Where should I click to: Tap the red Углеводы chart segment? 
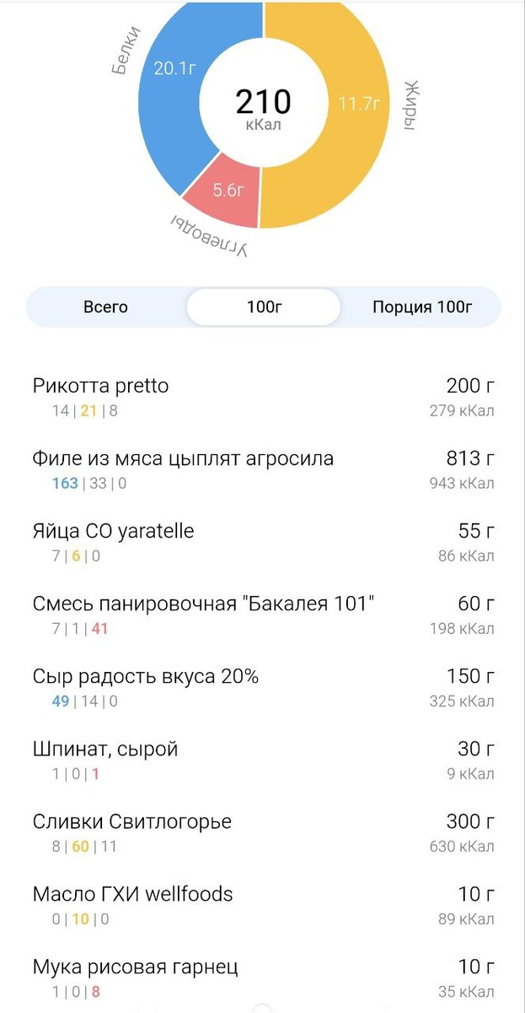[228, 190]
